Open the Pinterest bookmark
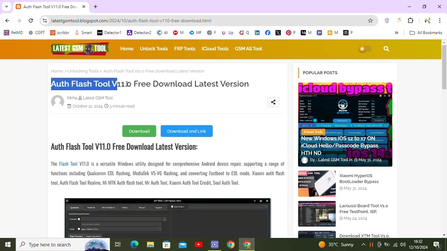The height and width of the screenshot is (251, 447). (x=291, y=33)
